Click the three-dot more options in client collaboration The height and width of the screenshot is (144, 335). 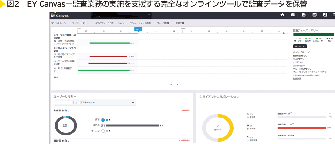(x=330, y=114)
